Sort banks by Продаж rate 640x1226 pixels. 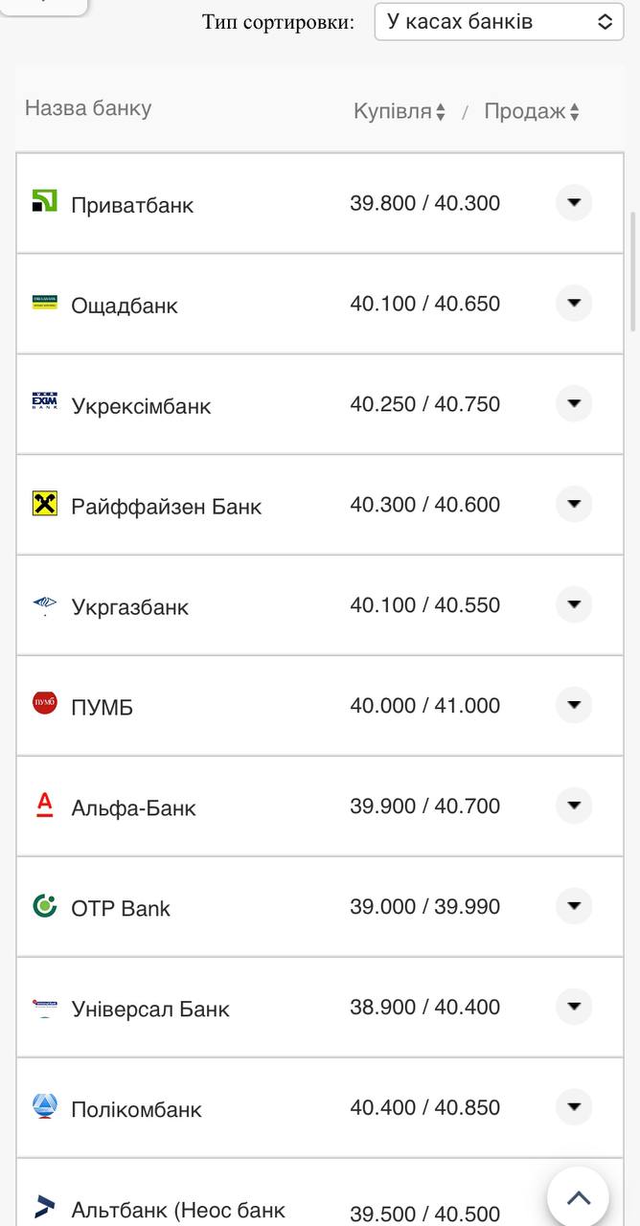532,112
